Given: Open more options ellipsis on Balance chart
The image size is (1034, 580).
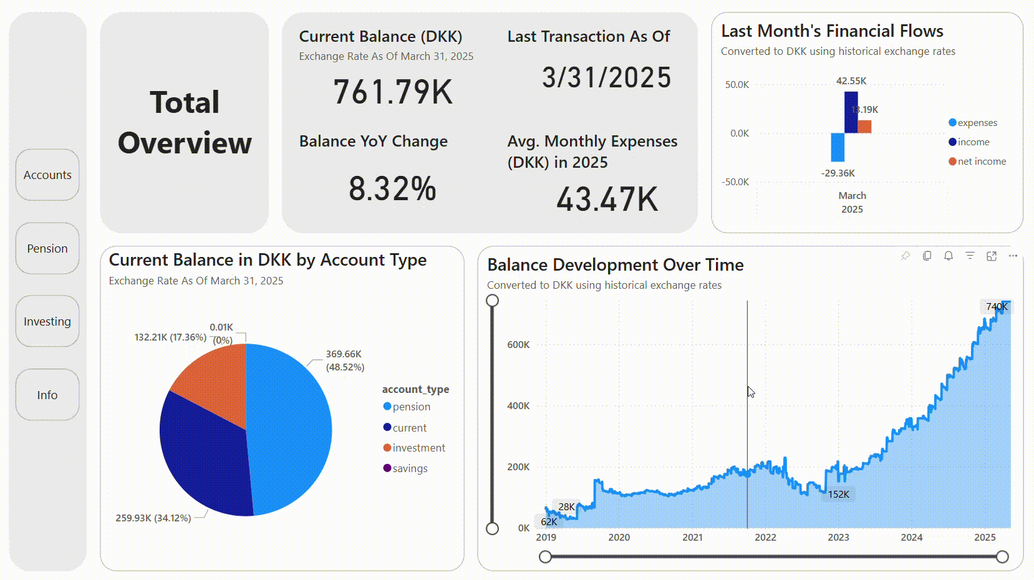Looking at the screenshot, I should point(1013,256).
